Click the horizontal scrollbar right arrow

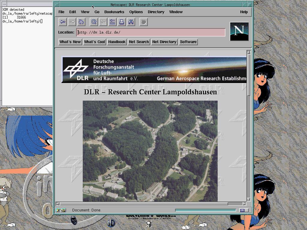pyautogui.click(x=244, y=204)
